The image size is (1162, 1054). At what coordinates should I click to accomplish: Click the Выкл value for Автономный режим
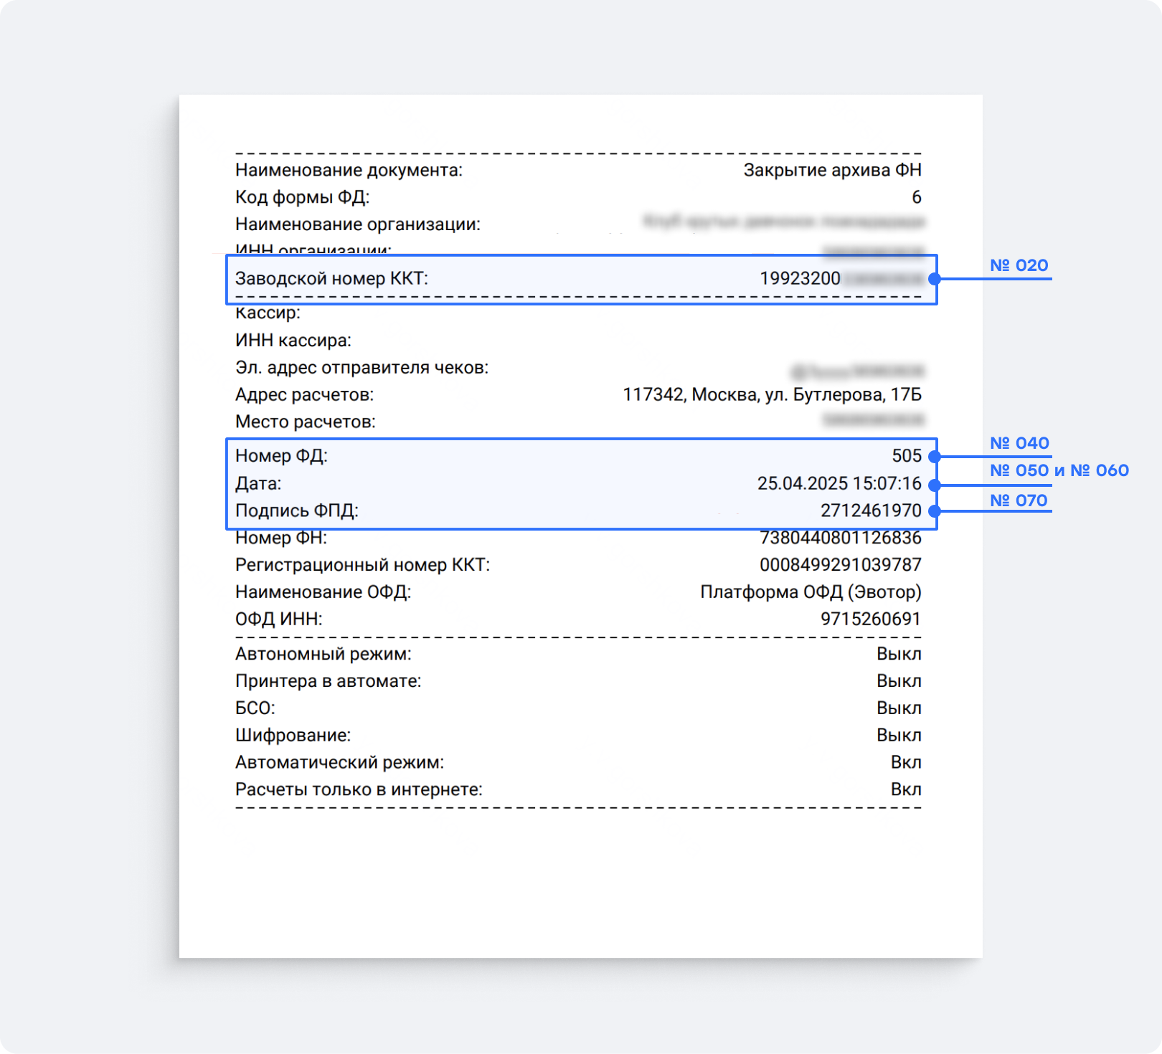[899, 654]
